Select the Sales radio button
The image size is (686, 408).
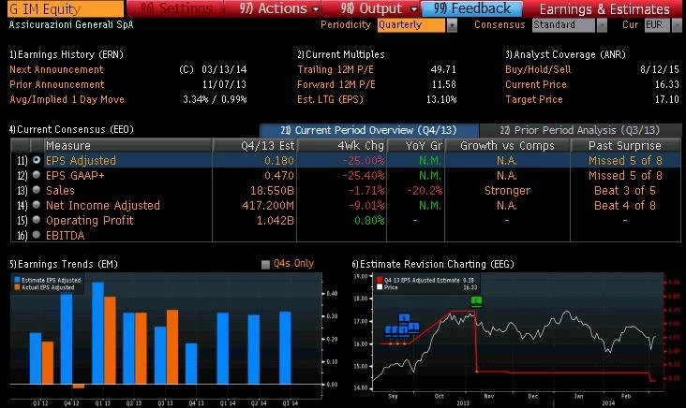[x=37, y=190]
